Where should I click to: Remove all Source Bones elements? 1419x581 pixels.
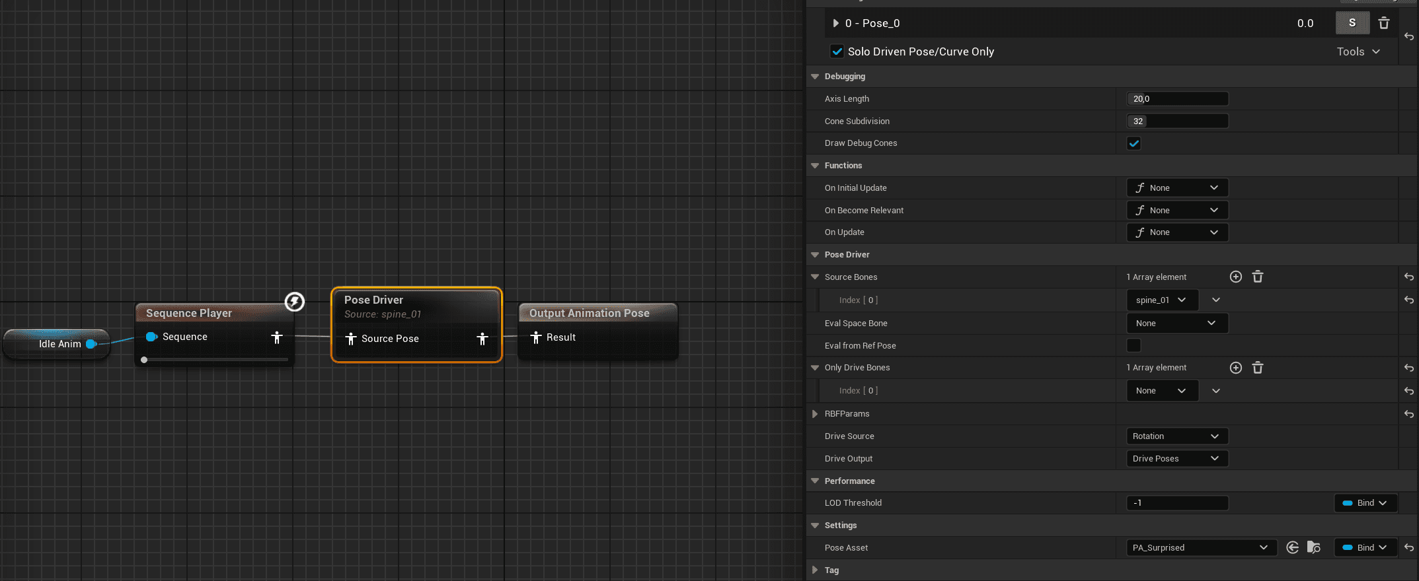pos(1257,277)
